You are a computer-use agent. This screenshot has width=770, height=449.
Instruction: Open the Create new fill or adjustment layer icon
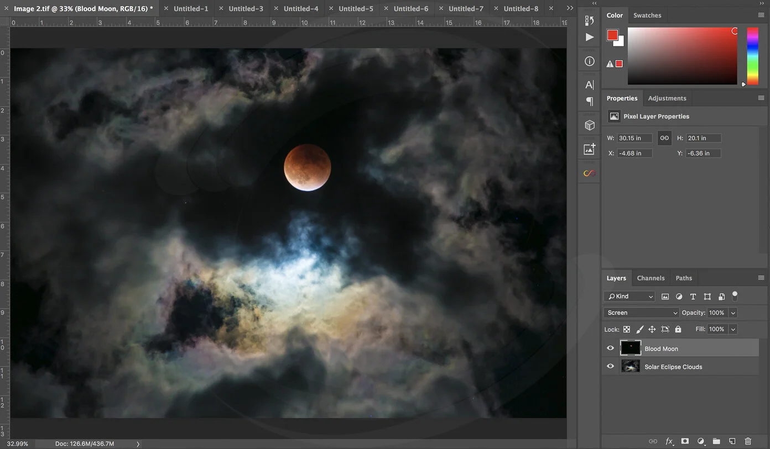click(701, 441)
